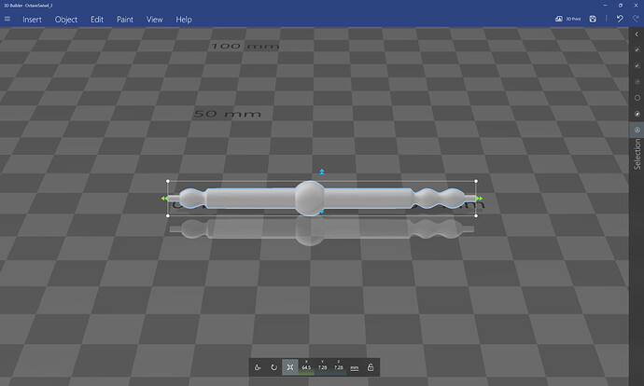
Task: Select the Move tool in bottom toolbar
Action: click(x=258, y=367)
